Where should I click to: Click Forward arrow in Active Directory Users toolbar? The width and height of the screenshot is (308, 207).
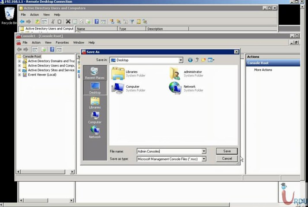coord(29,22)
